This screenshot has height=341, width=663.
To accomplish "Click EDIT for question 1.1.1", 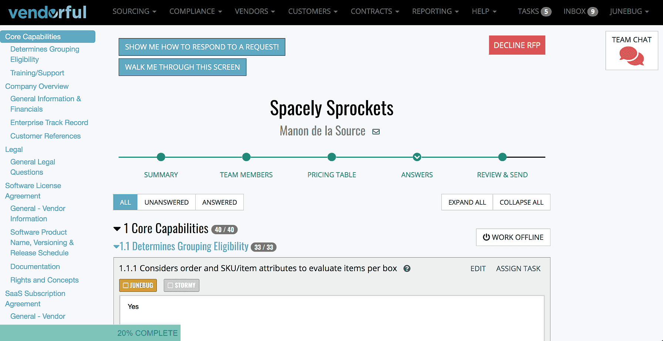I will 478,269.
